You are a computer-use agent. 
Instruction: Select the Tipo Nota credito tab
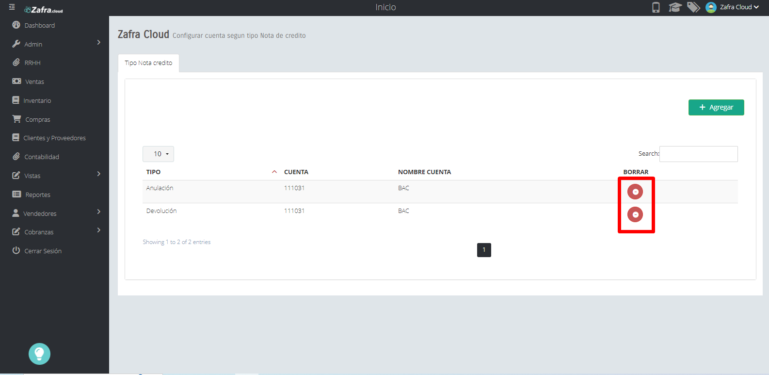(x=148, y=63)
